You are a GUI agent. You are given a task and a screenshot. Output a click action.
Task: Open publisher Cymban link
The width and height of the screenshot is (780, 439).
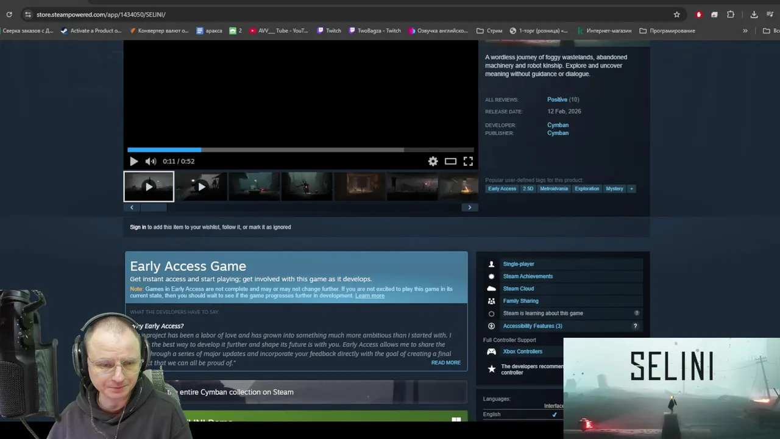click(558, 133)
